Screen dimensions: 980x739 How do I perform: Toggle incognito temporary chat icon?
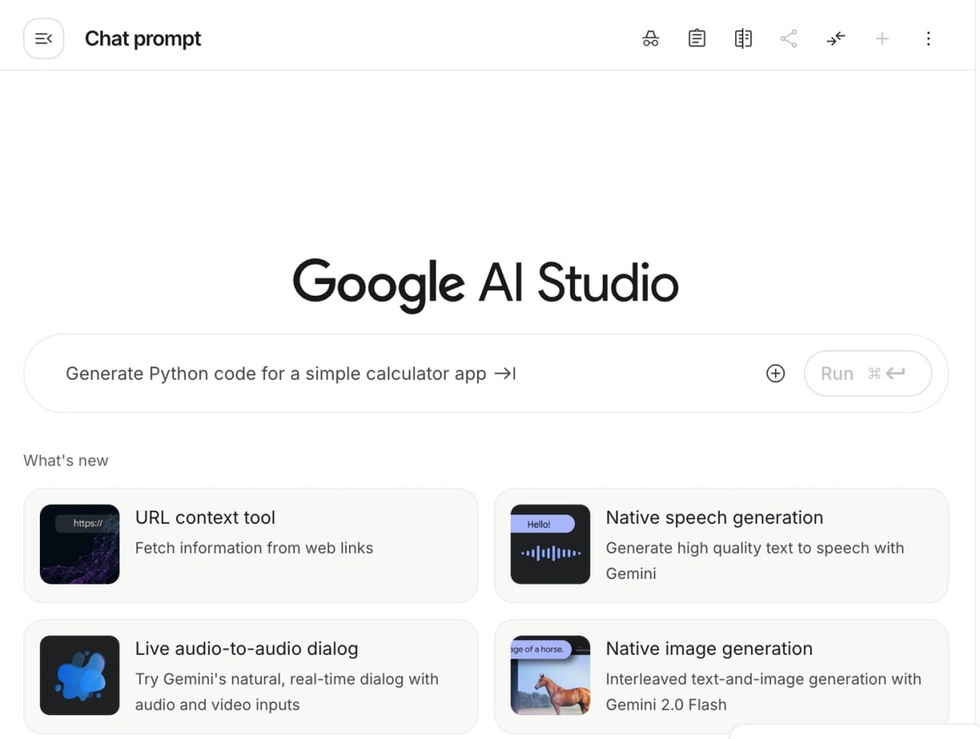(651, 38)
